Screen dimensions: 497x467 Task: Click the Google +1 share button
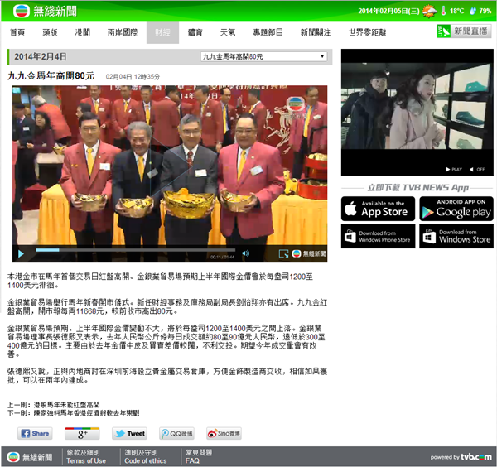coord(82,433)
